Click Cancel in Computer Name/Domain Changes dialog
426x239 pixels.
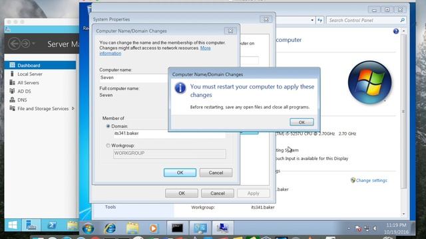(x=216, y=173)
